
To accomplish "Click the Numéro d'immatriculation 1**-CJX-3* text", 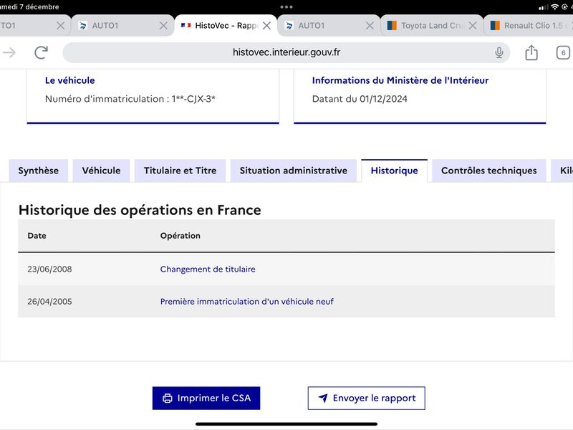I will click(130, 99).
